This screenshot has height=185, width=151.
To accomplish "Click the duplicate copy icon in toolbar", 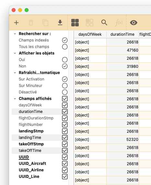I will pos(45,23).
